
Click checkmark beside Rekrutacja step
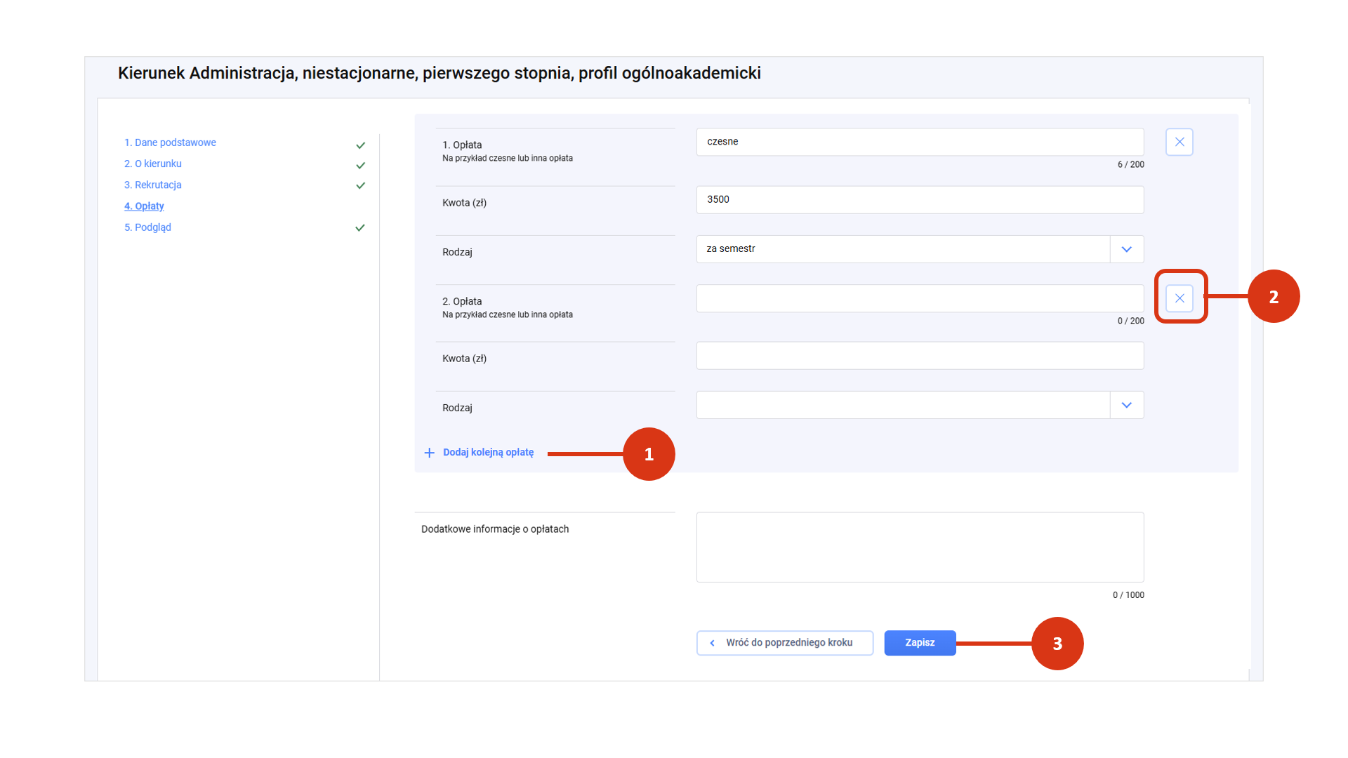tap(360, 186)
